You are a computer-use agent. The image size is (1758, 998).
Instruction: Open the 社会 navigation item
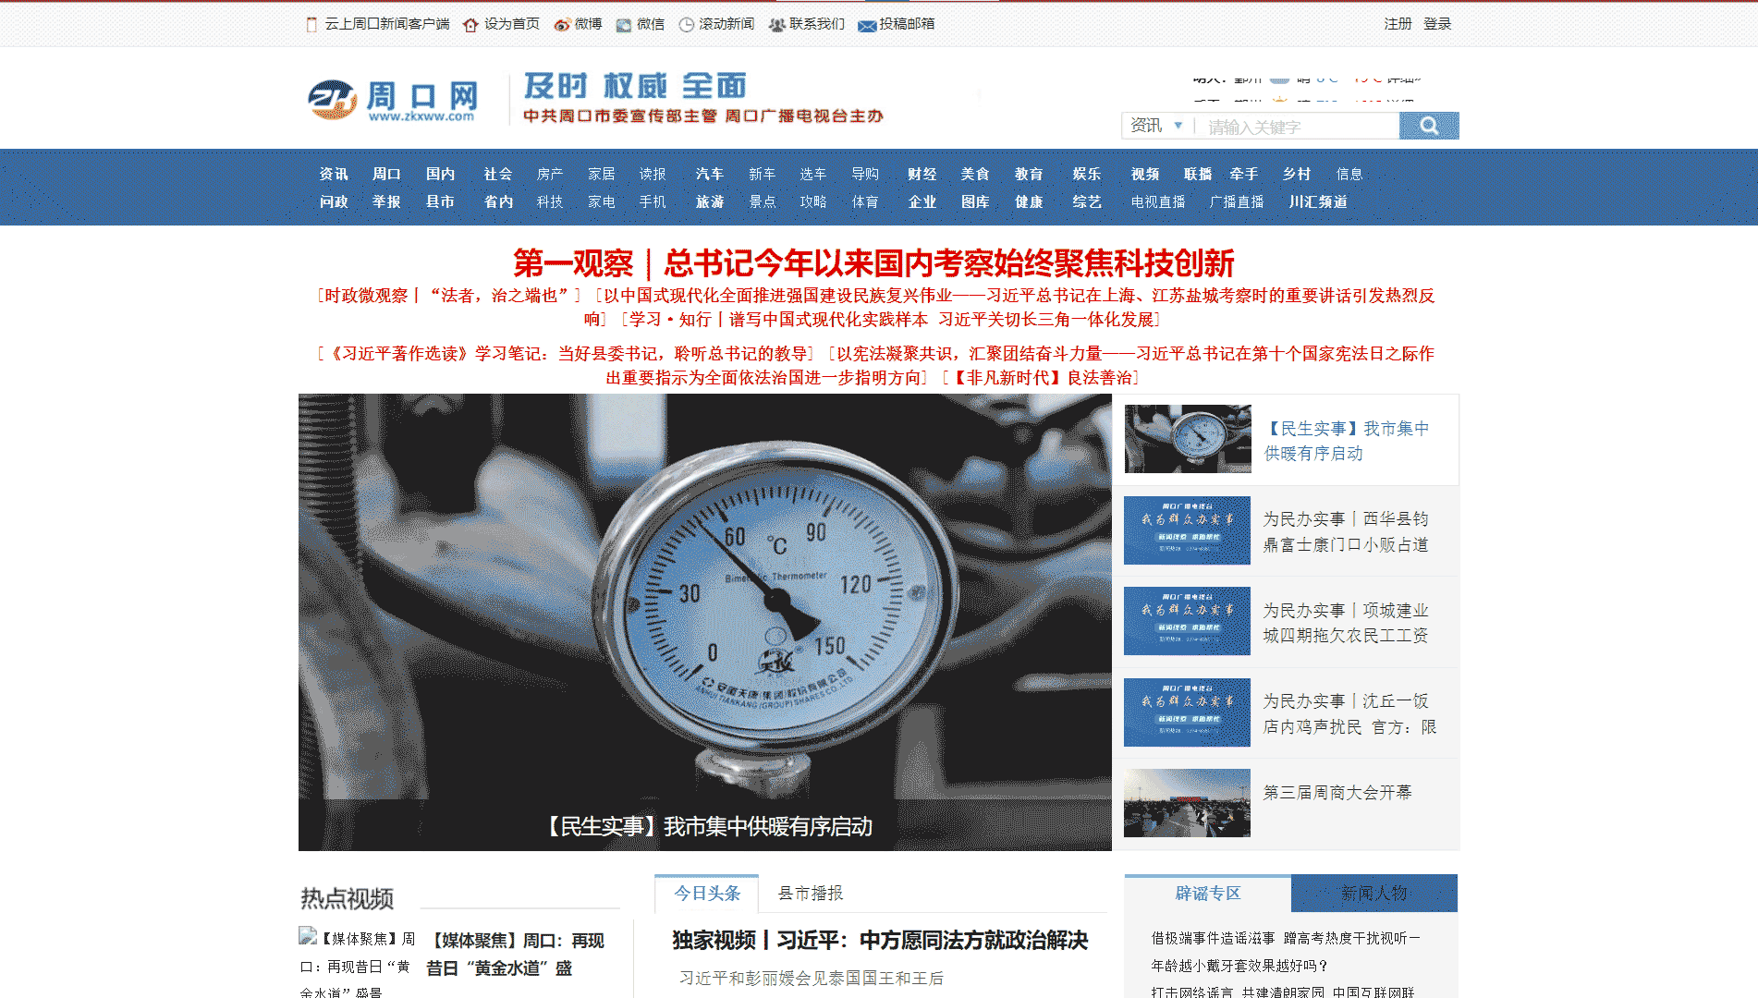coord(498,174)
